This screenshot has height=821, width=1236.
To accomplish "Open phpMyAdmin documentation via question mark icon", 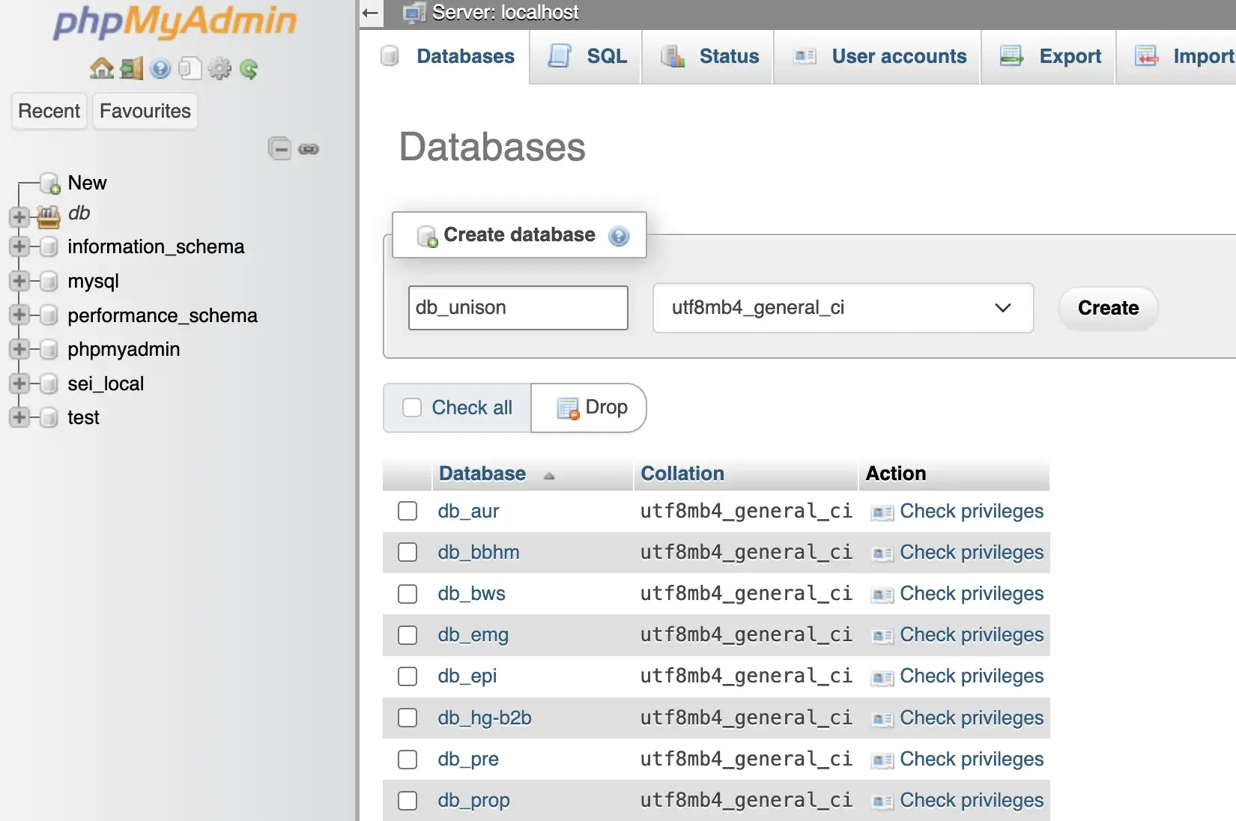I will (x=160, y=69).
